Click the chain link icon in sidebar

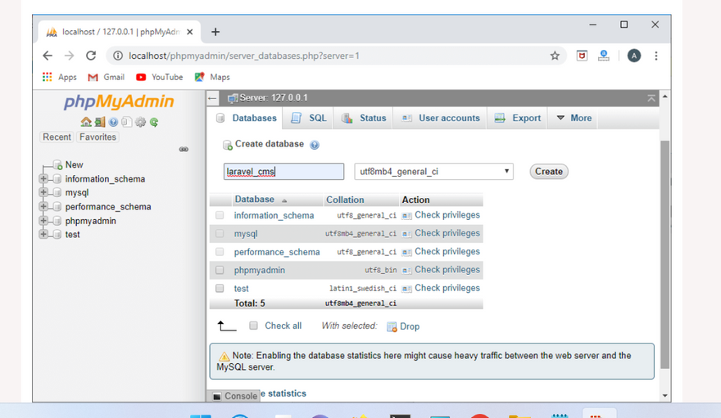(184, 149)
